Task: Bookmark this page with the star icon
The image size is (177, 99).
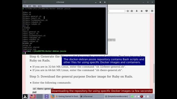Action: (x=128, y=11)
